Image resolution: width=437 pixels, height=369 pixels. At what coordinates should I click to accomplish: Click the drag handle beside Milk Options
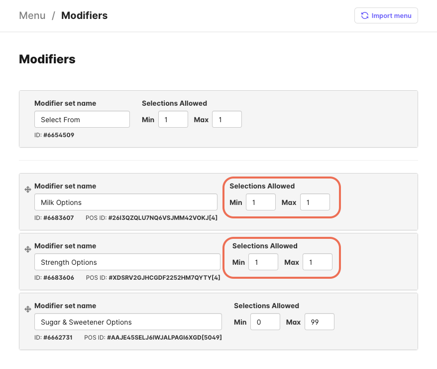tap(28, 189)
